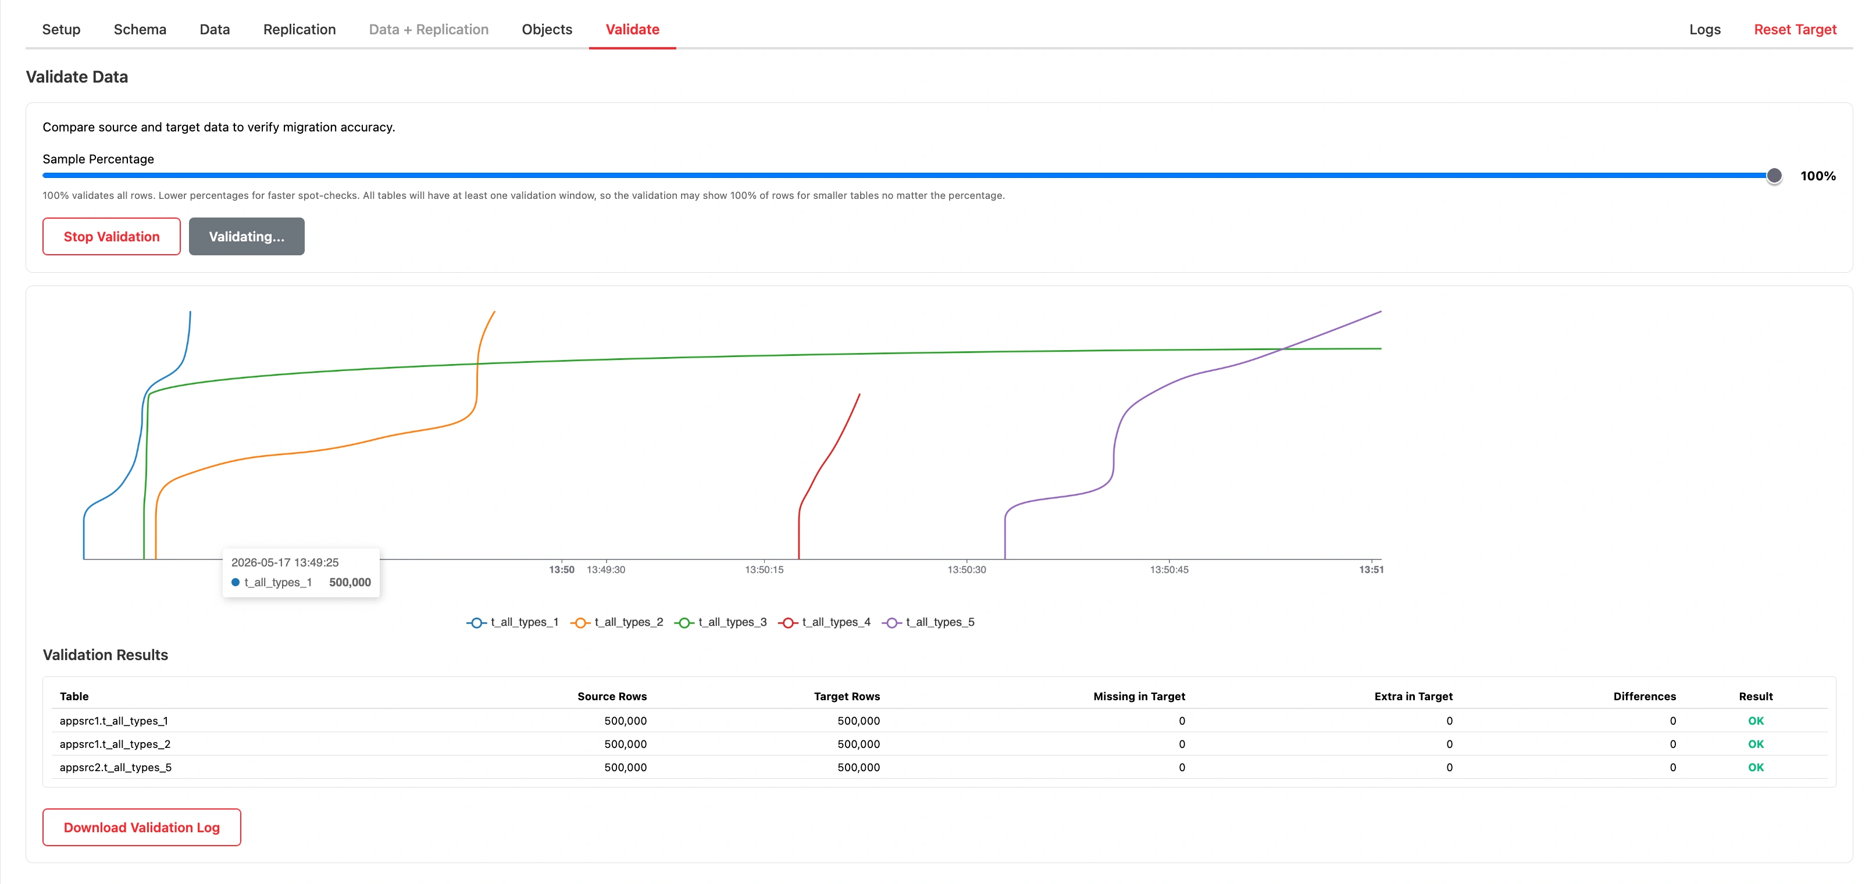Image resolution: width=1869 pixels, height=884 pixels.
Task: Toggle t_all_types_1 legend marker
Action: coord(476,623)
